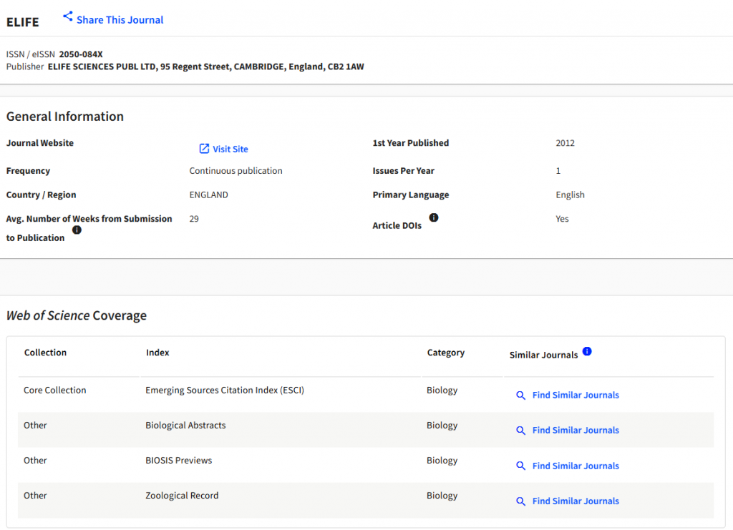This screenshot has height=530, width=733.
Task: Click the ELIFE journal title heading
Action: pyautogui.click(x=23, y=22)
